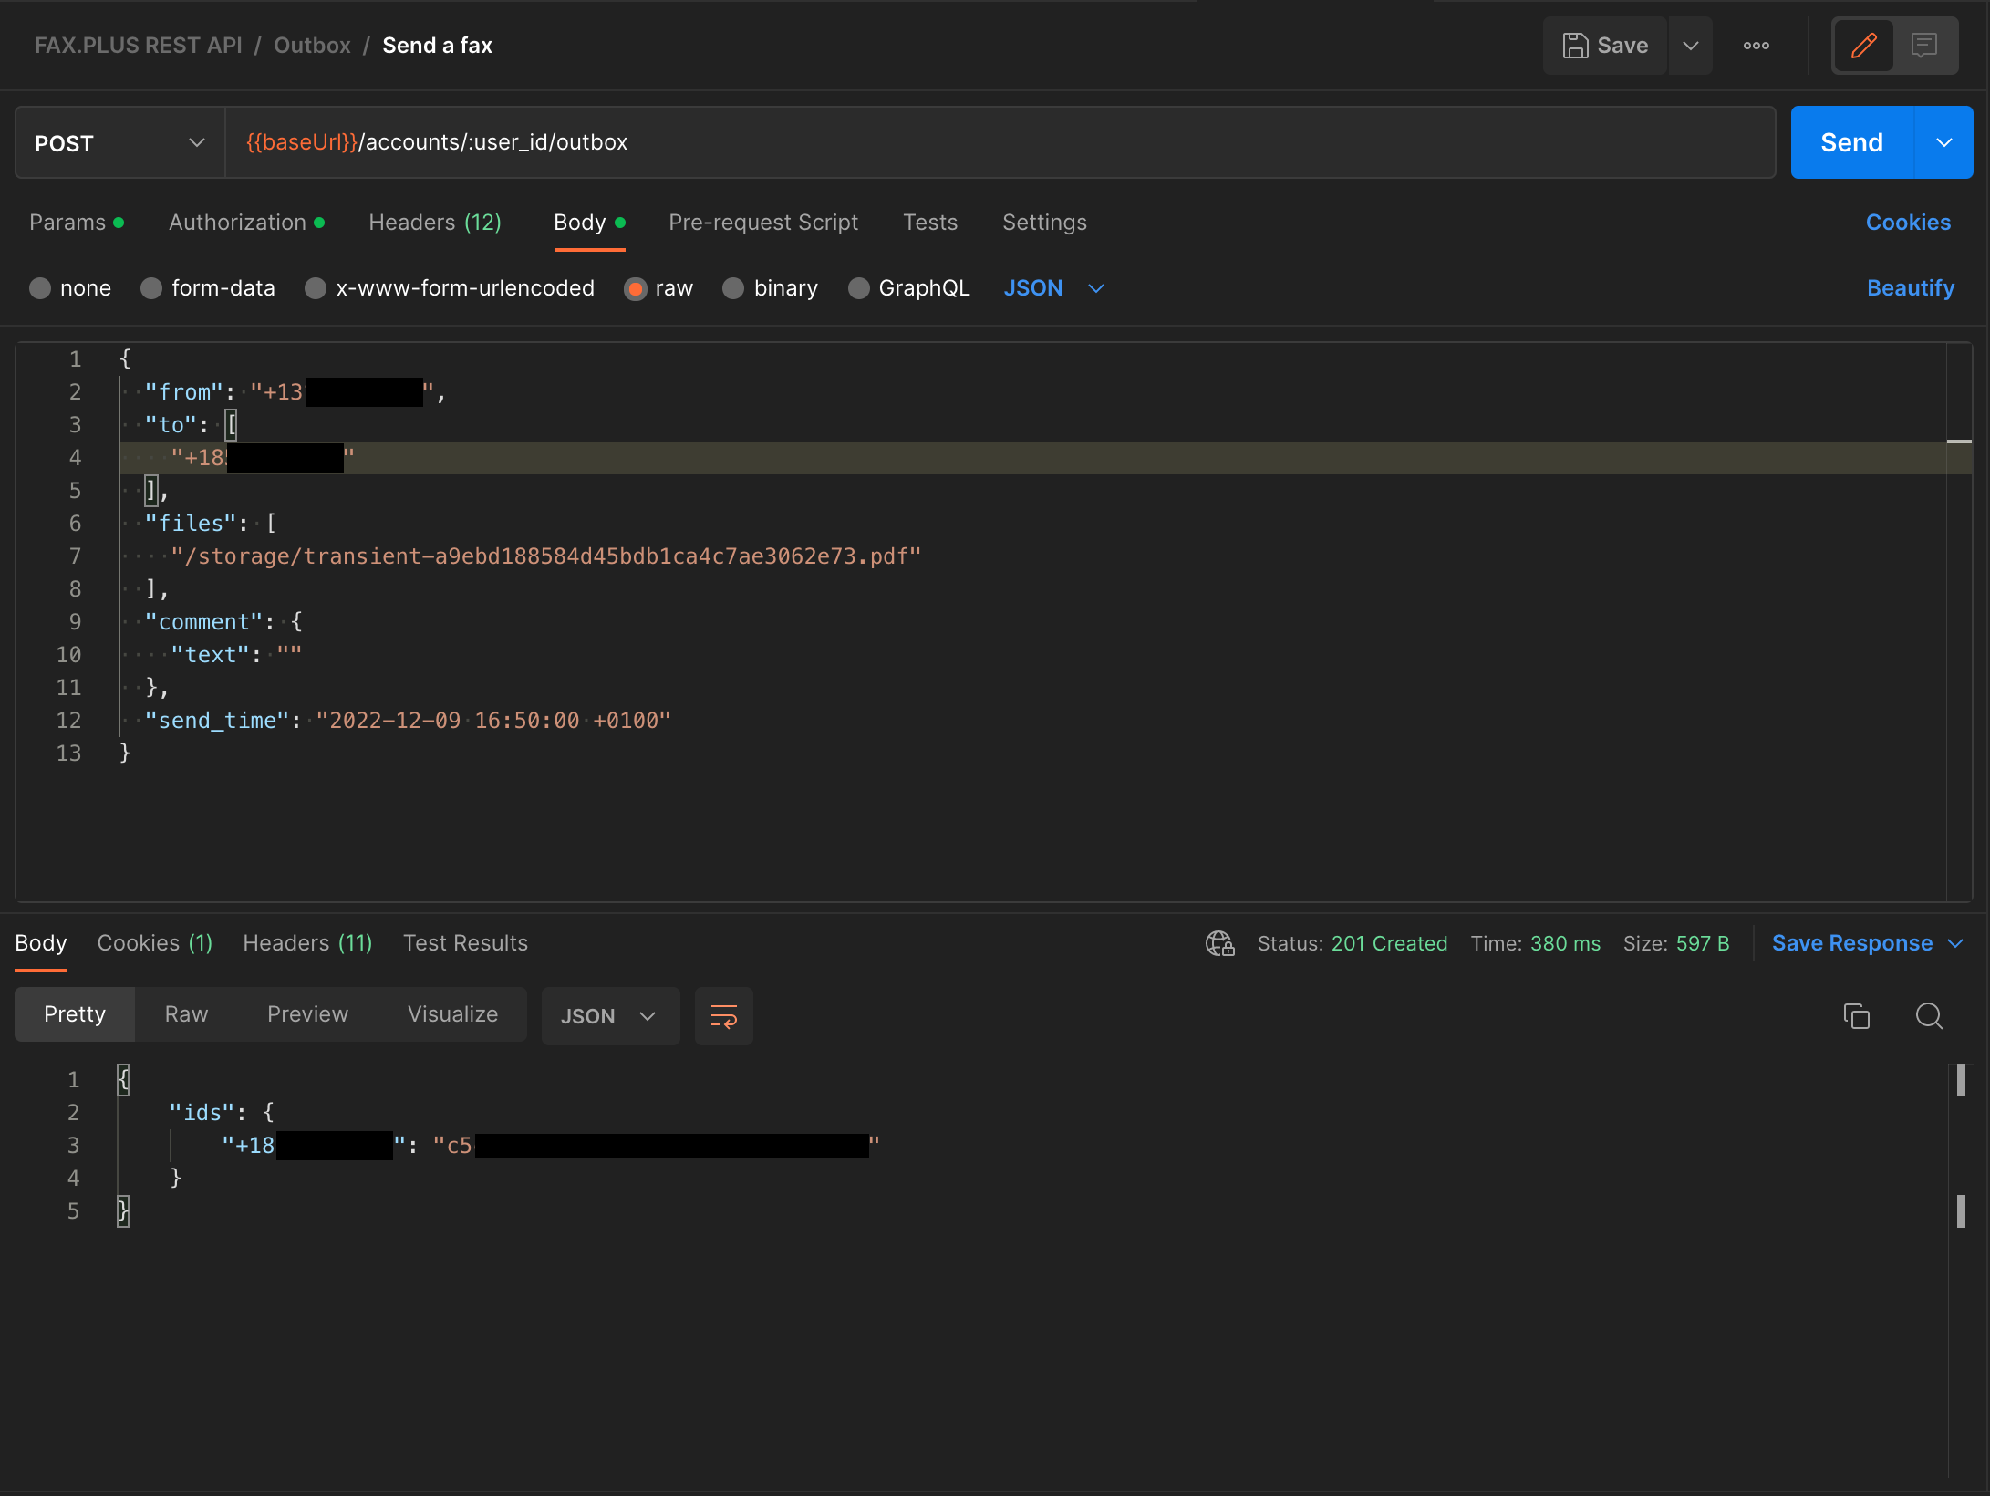Open the POST method dropdown
This screenshot has width=1990, height=1496.
point(119,143)
